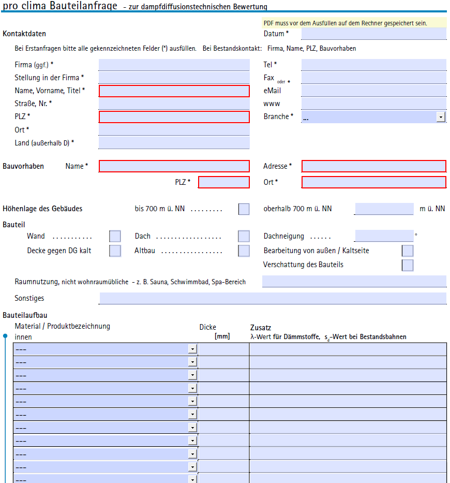Image resolution: width=450 pixels, height=483 pixels.
Task: Check the bis 700 m ü. NN box
Action: coord(244,209)
